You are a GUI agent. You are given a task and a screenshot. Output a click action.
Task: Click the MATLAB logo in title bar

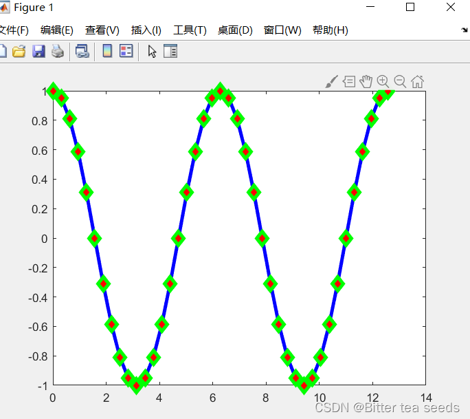tap(4, 8)
